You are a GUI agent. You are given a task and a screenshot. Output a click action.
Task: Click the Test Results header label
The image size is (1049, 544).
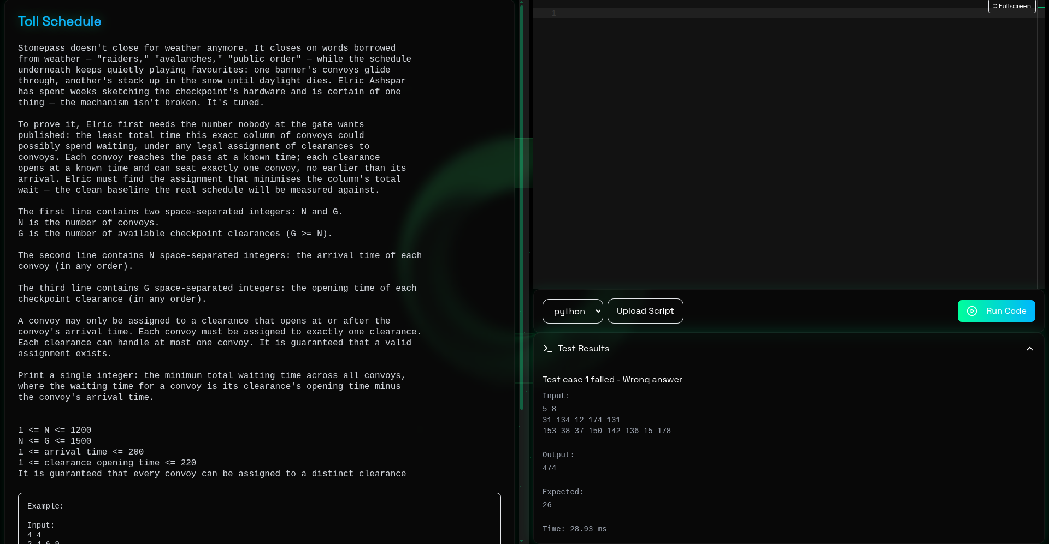coord(584,349)
